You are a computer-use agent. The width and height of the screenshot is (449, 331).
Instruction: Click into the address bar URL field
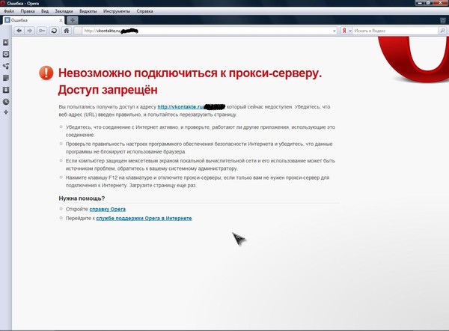click(x=207, y=31)
